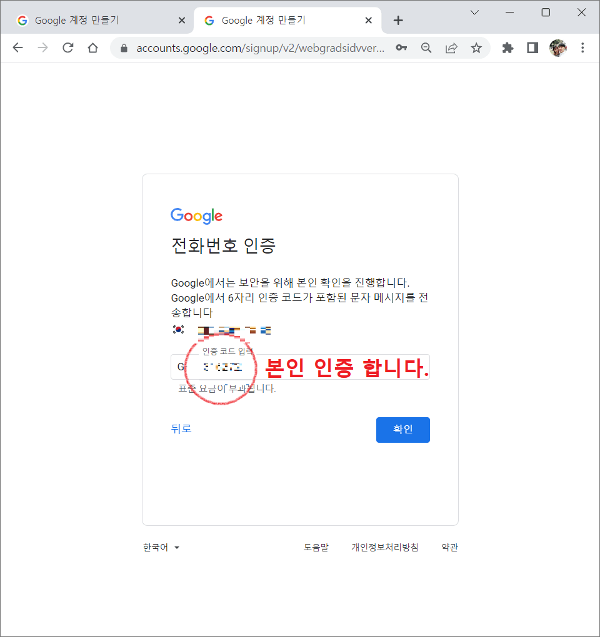
Task: Focus the 인증 코드 입력 field
Action: click(300, 367)
